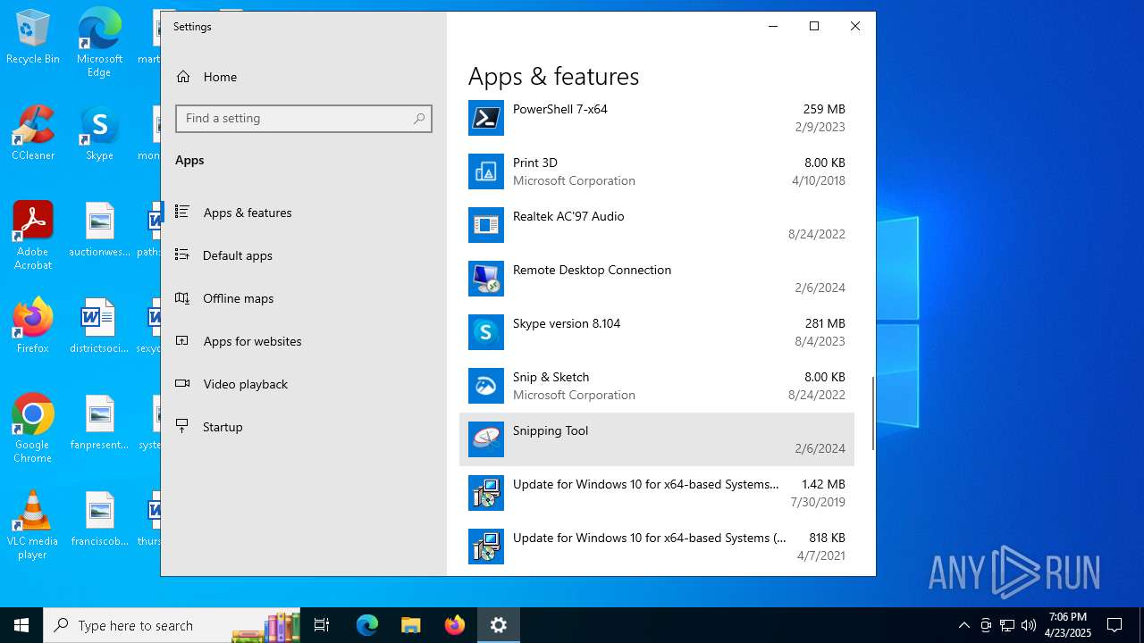Launch Edge from the taskbar
This screenshot has width=1144, height=643.
pyautogui.click(x=367, y=625)
